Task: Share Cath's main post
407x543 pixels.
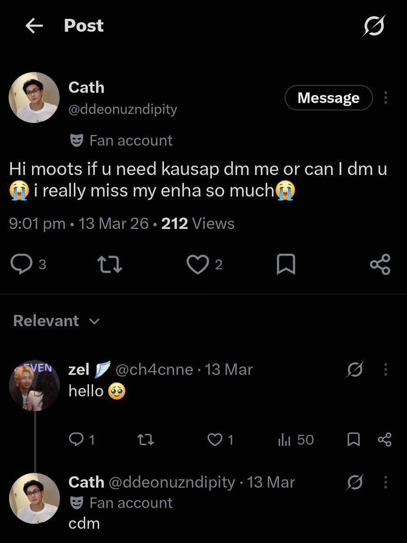Action: 380,265
